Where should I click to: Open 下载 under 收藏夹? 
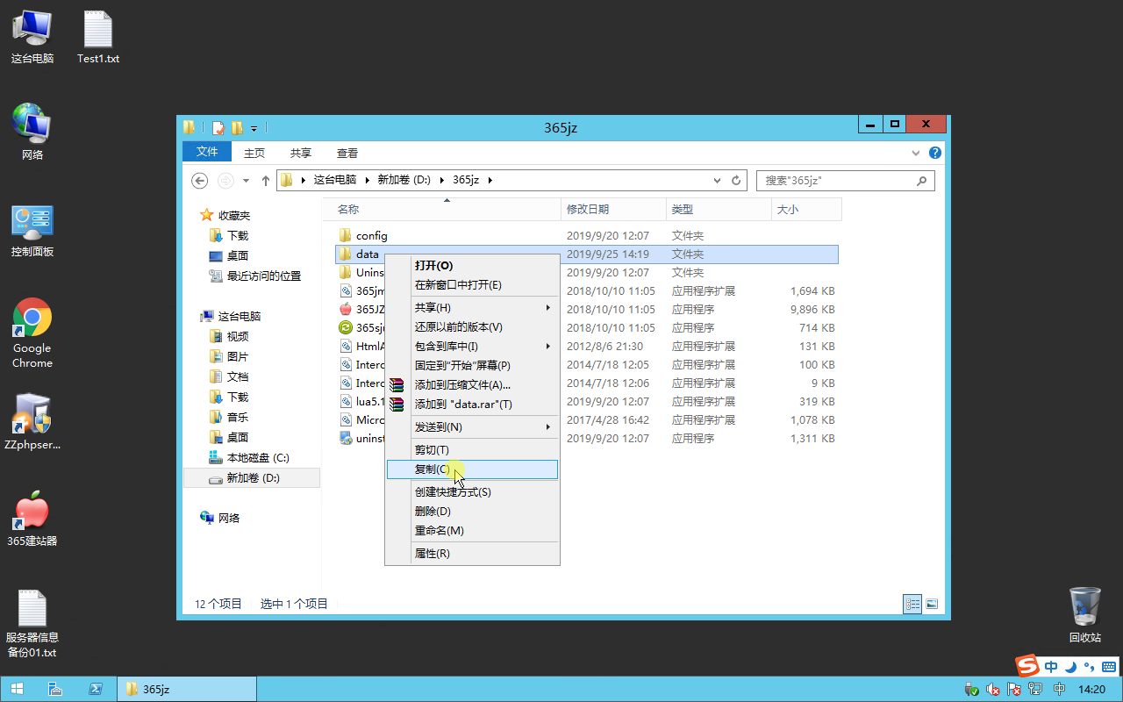230,236
